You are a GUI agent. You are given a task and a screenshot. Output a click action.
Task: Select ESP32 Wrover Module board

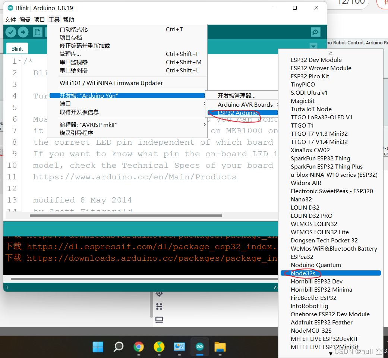pos(331,68)
